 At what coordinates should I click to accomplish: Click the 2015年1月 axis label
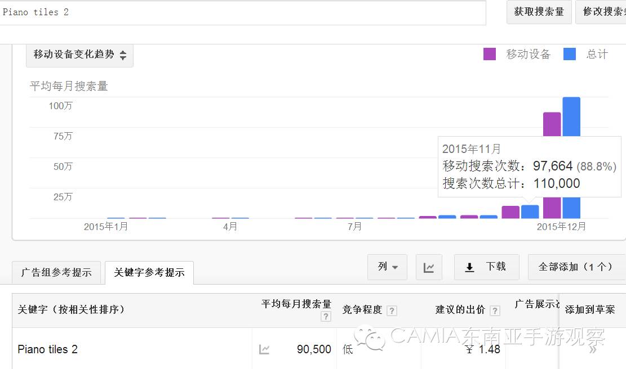point(106,227)
